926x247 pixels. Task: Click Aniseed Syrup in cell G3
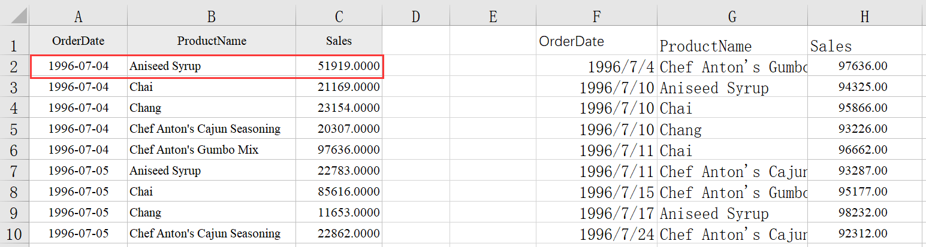714,88
